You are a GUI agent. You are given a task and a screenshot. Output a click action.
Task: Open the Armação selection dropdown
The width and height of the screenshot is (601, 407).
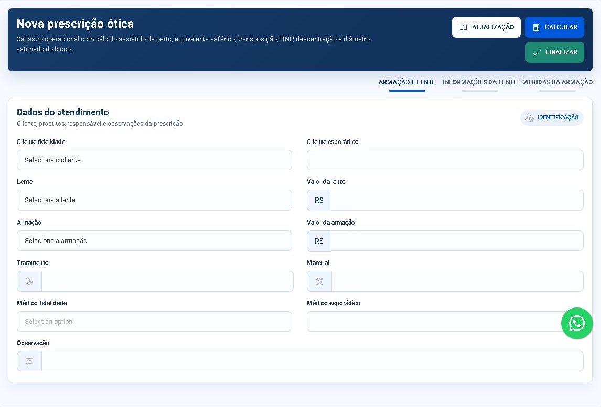point(155,241)
